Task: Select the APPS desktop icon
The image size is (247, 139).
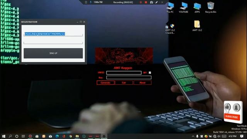Action: click(x=197, y=7)
